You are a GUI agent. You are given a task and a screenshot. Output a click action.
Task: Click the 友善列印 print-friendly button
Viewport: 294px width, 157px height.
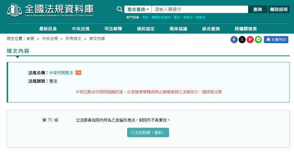(x=276, y=40)
